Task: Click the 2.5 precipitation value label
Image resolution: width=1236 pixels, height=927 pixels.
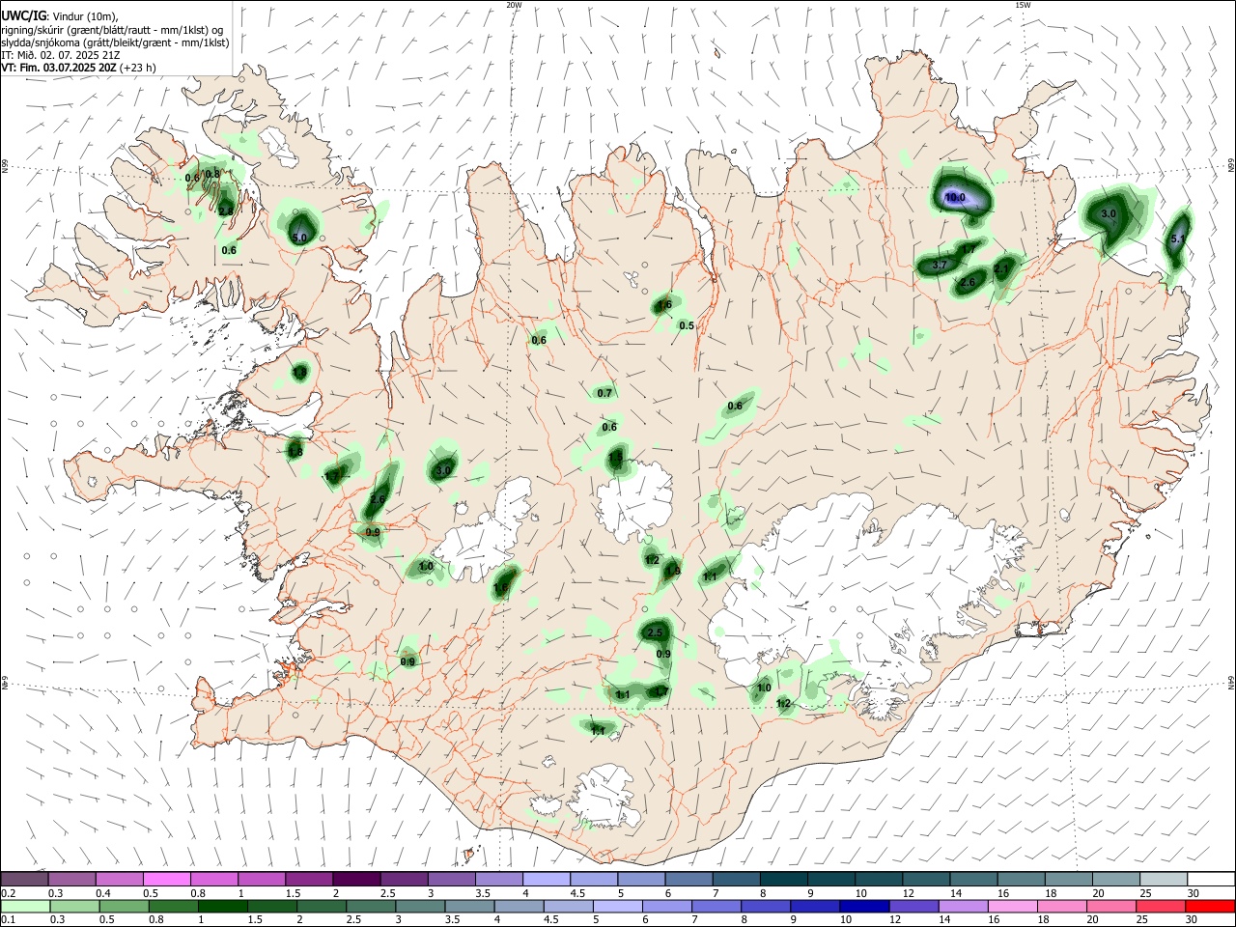Action: click(x=655, y=633)
